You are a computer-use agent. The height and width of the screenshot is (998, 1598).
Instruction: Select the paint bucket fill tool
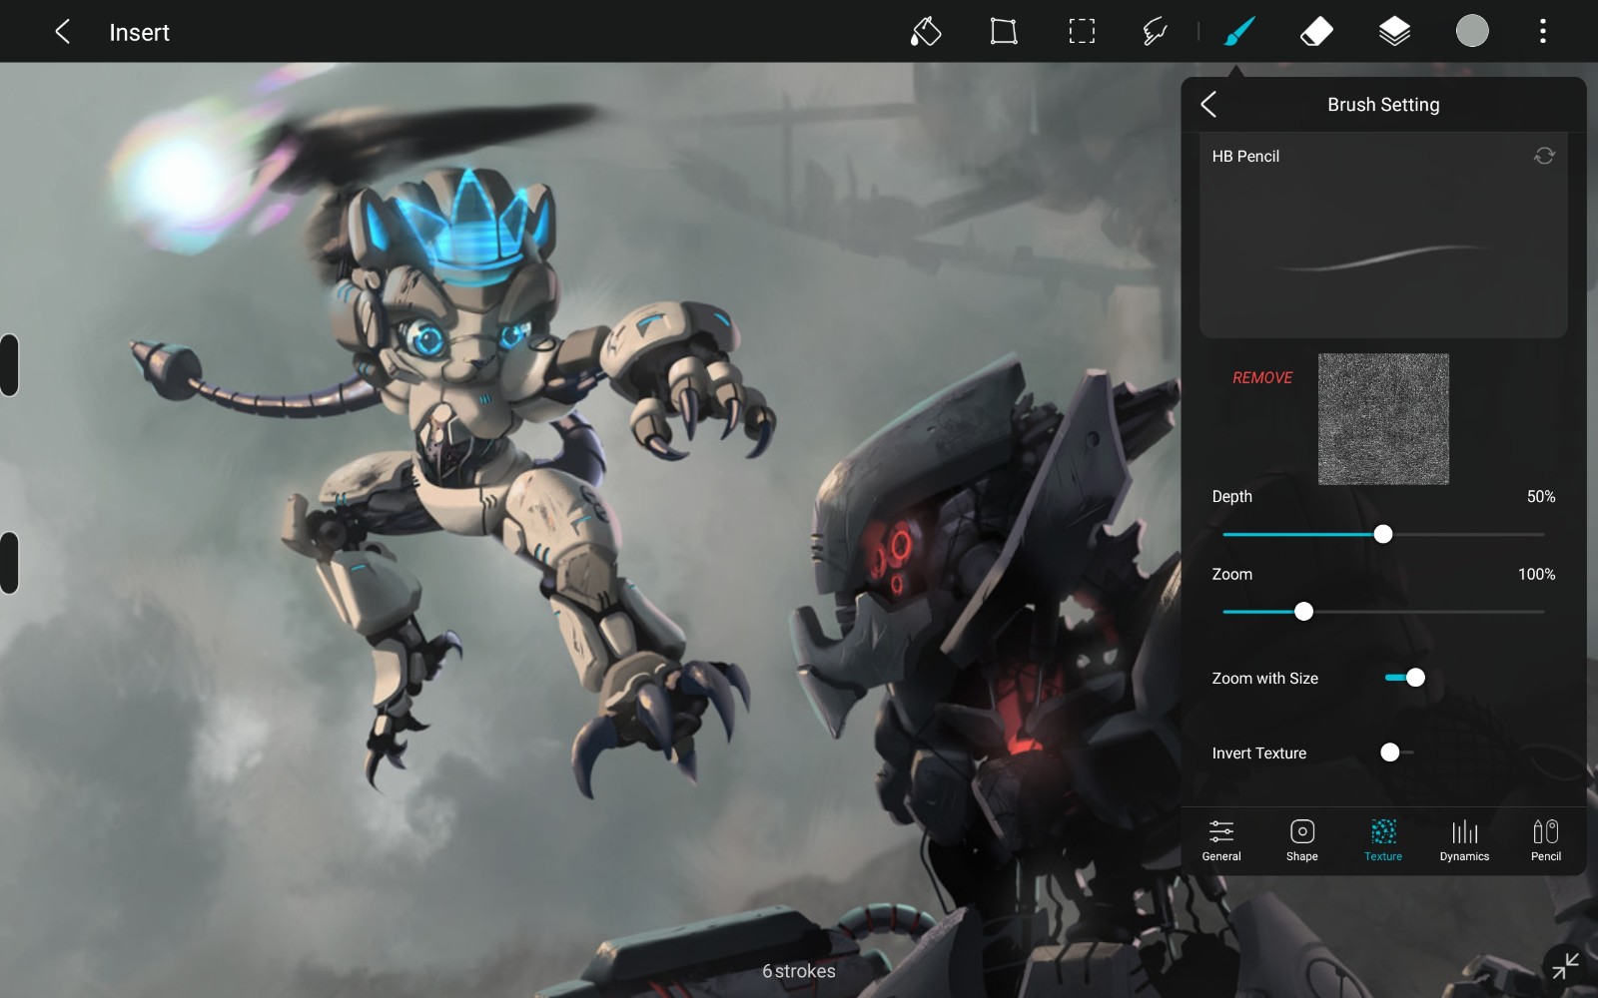(x=925, y=32)
